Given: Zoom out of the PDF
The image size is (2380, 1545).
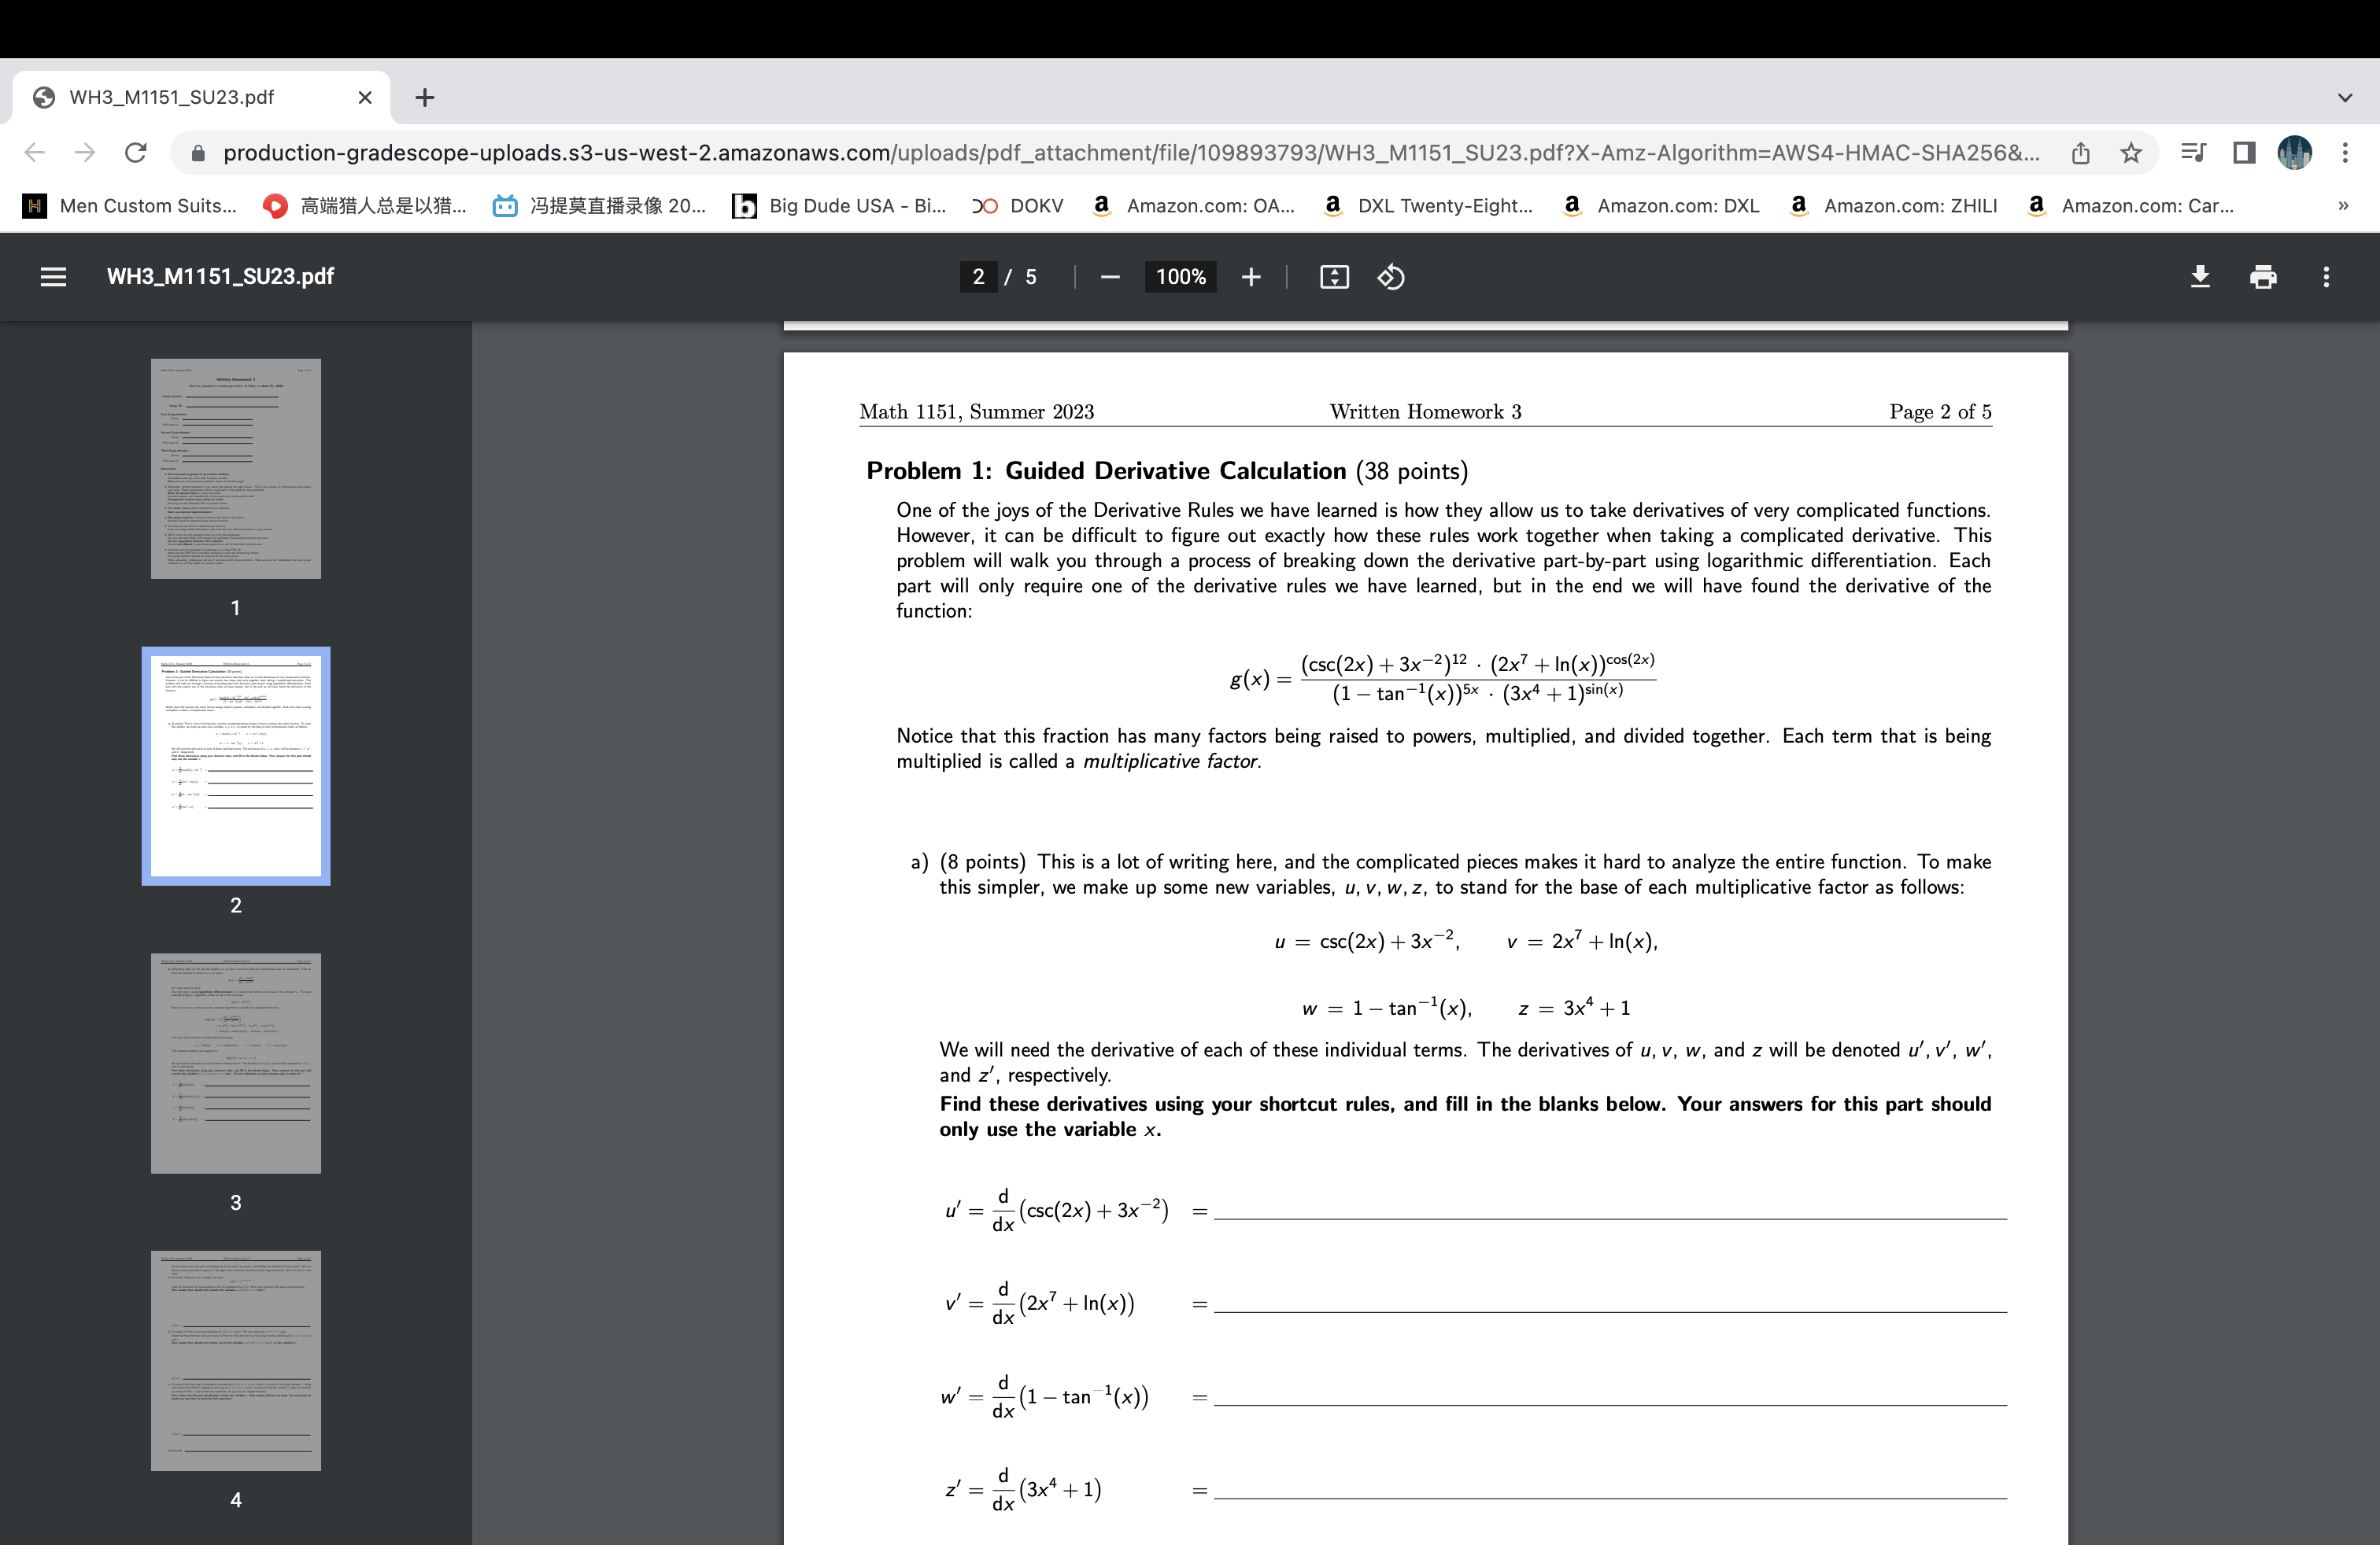Looking at the screenshot, I should point(1109,277).
